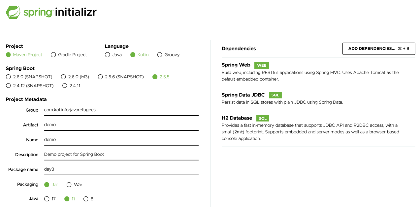Screen dimensions: 420x207
Task: Click the Spring Web description text
Action: click(x=310, y=76)
